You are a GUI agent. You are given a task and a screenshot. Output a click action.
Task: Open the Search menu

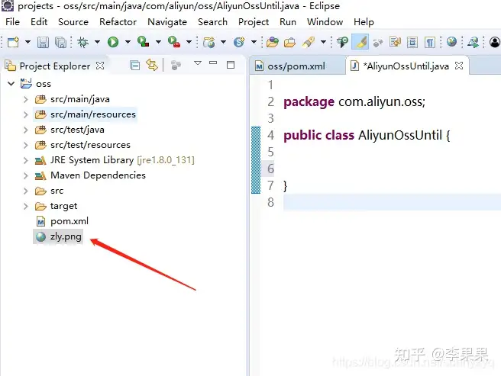[212, 22]
